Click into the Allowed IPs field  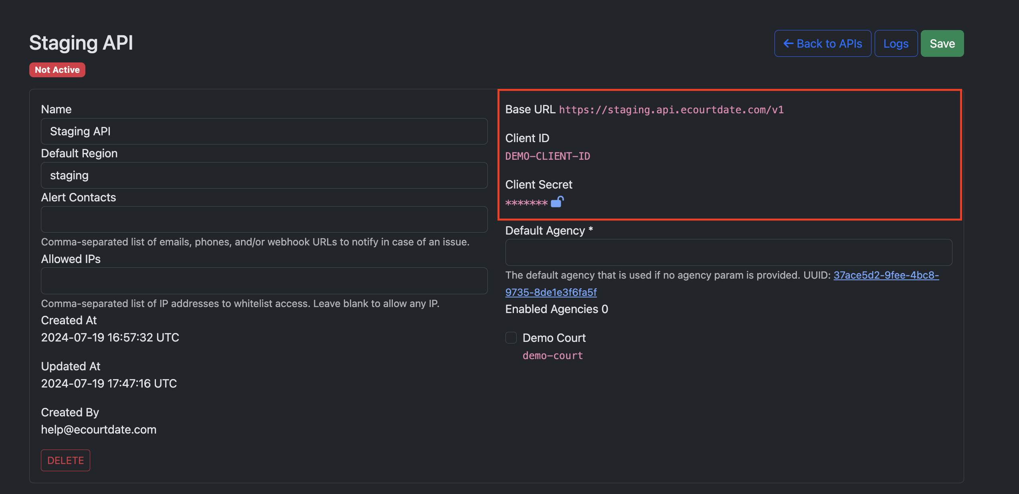click(x=264, y=281)
